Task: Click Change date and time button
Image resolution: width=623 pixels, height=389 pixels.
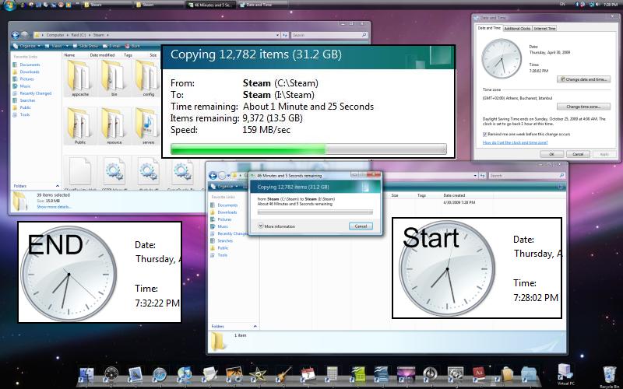Action: [x=583, y=79]
